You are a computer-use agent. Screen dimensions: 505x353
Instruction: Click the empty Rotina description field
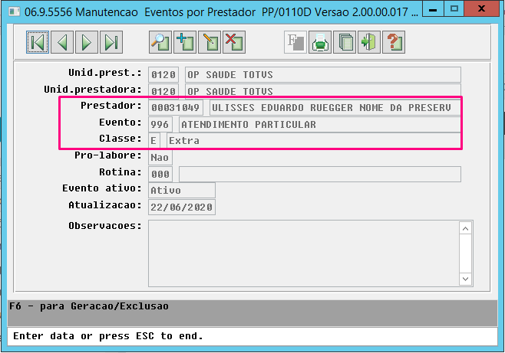tap(320, 174)
